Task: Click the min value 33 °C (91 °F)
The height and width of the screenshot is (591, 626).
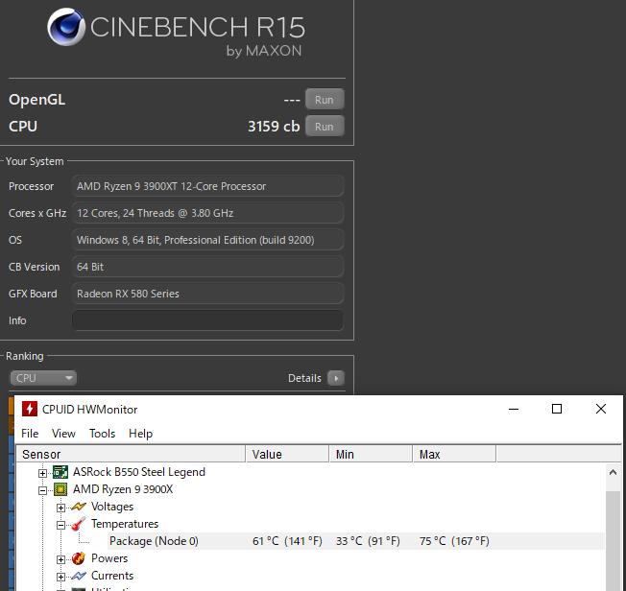Action: [368, 541]
